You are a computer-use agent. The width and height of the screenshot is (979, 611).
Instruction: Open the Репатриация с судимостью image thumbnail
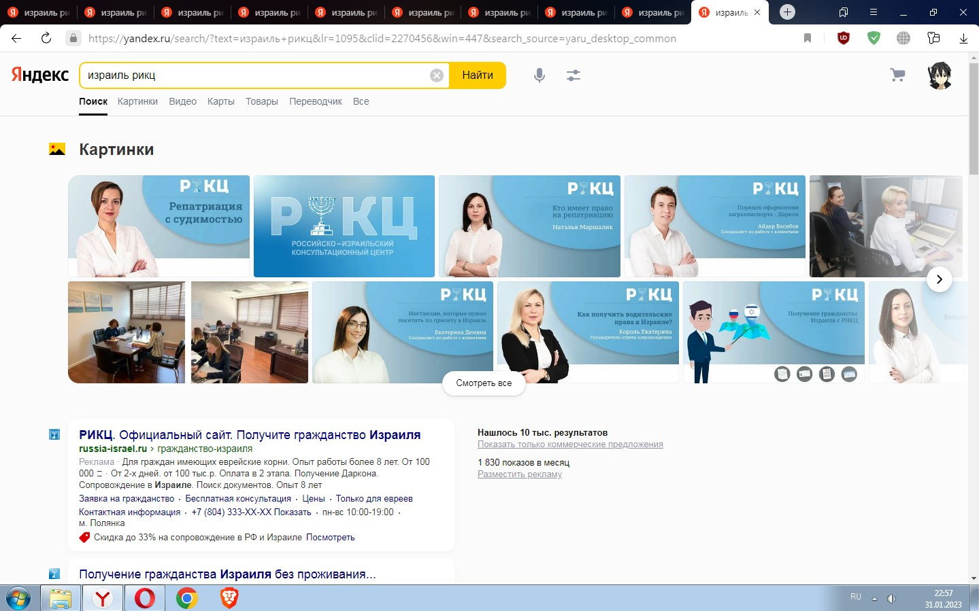(159, 226)
